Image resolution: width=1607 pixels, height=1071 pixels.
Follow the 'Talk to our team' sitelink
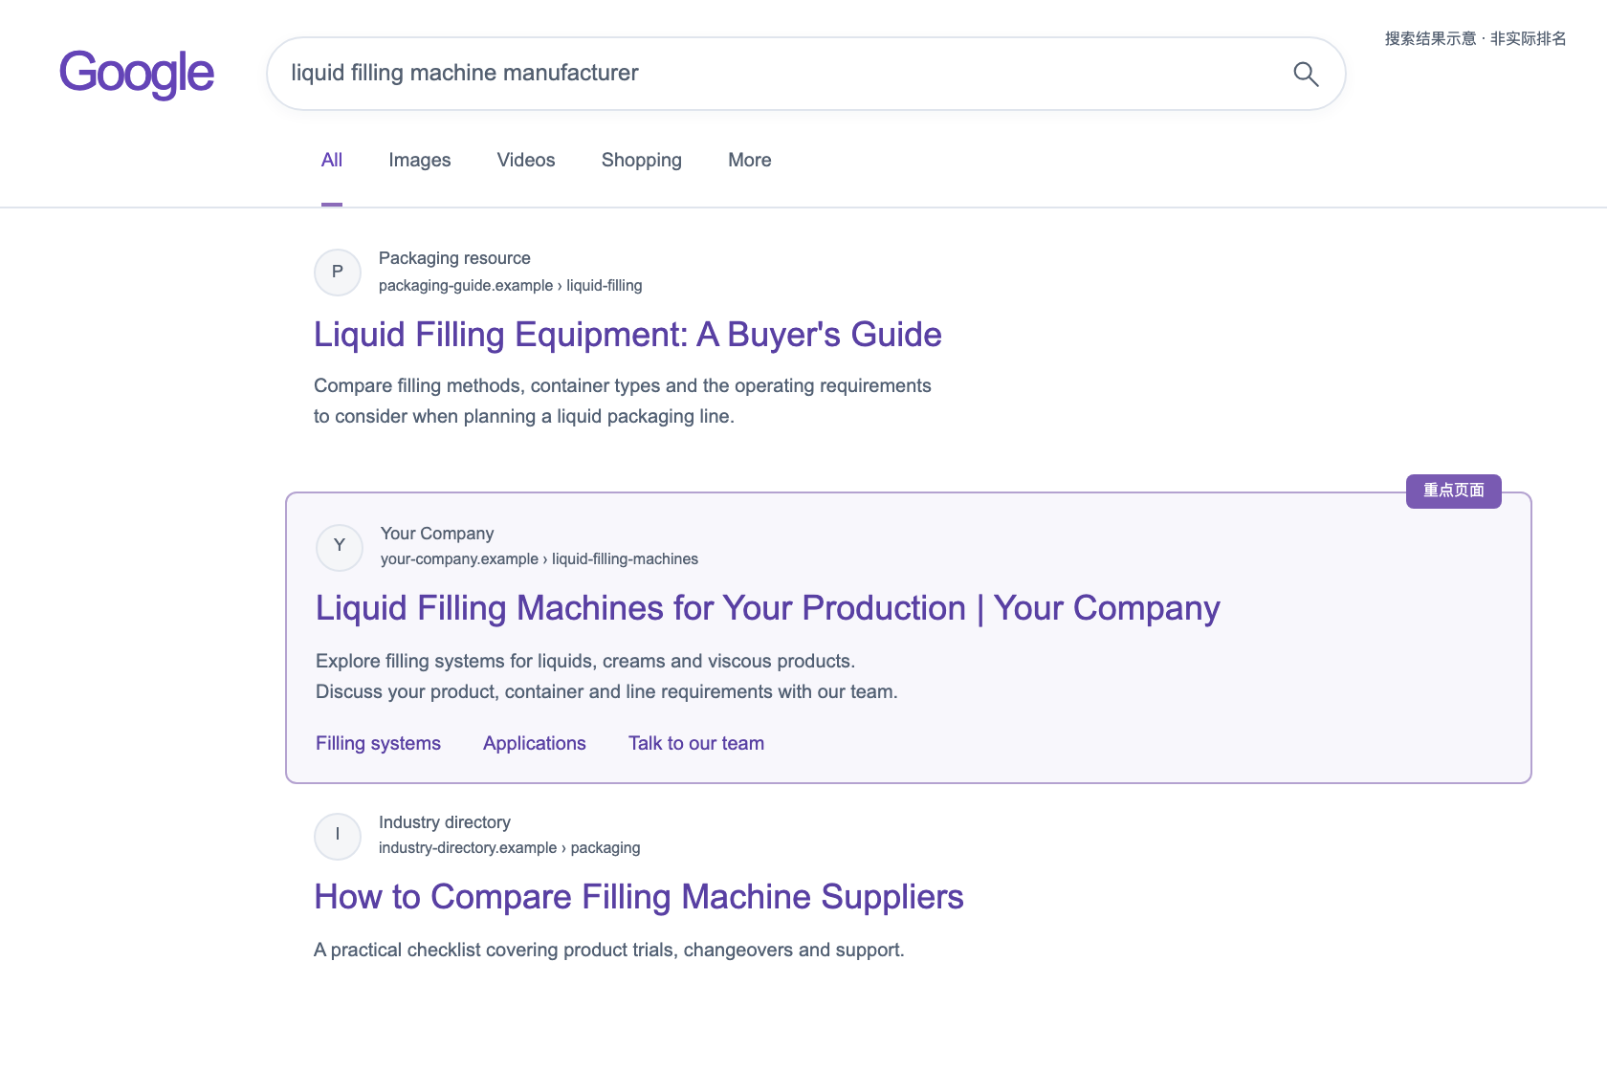(x=696, y=743)
